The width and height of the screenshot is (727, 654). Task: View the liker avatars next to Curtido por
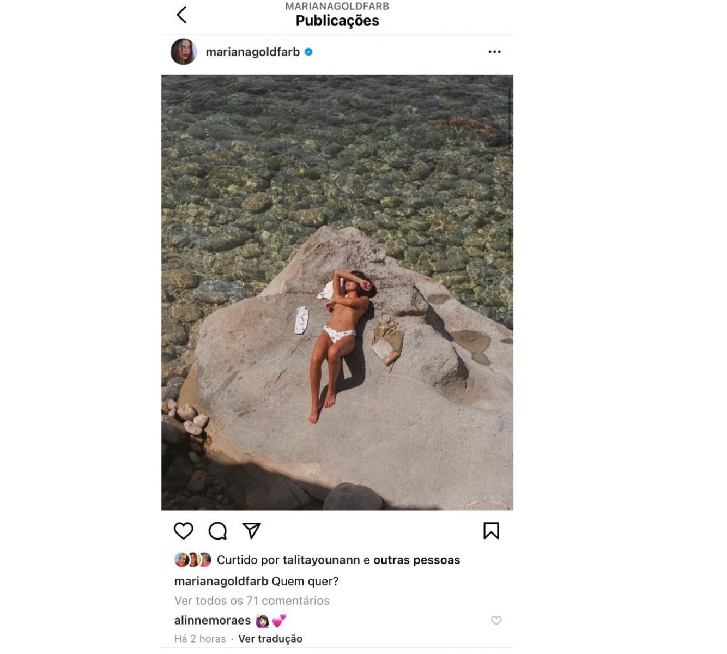click(193, 560)
